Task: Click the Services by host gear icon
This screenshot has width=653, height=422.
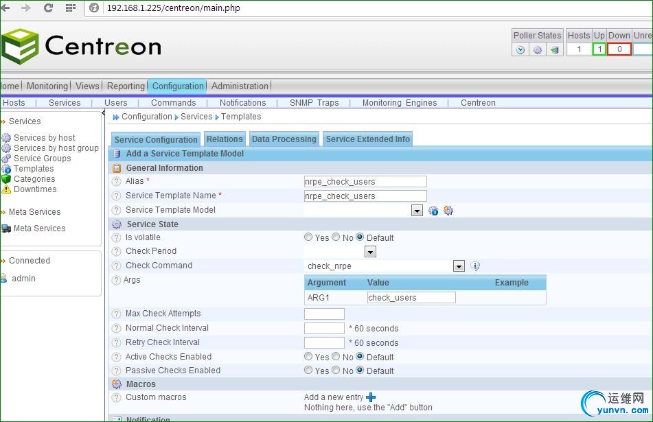Action: (6, 138)
